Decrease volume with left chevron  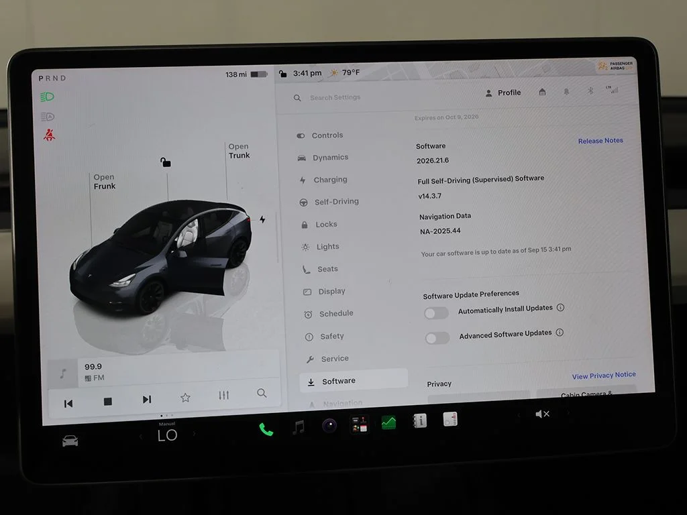pyautogui.click(x=519, y=414)
